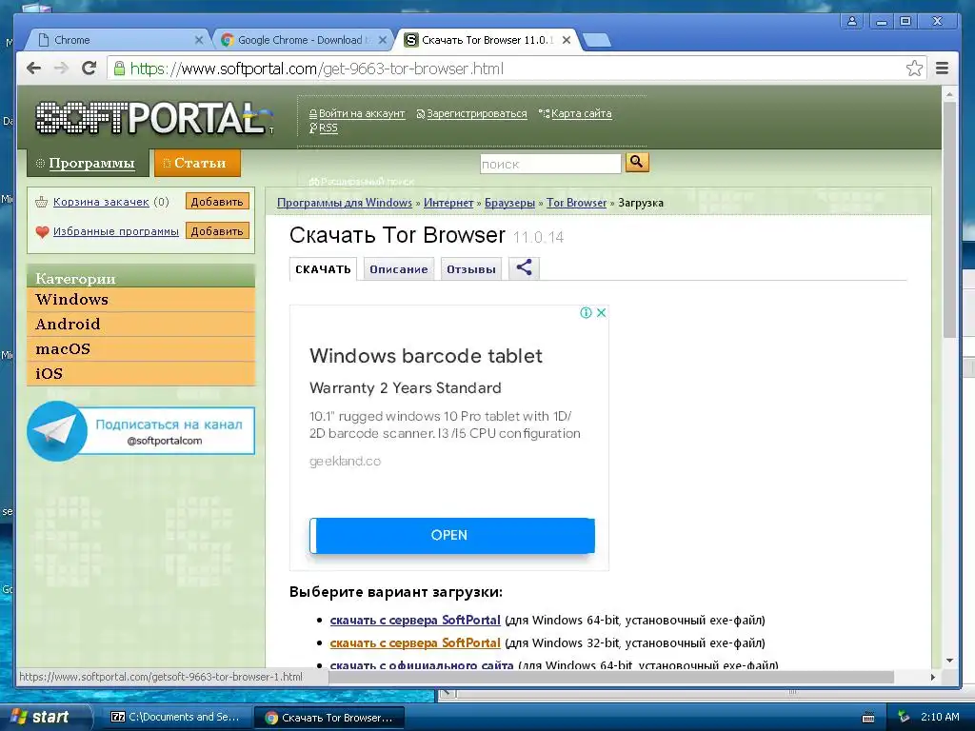Screen dimensions: 975x731
Task: Download from SoftPortal server, Windows 64-bit
Action: pos(415,620)
